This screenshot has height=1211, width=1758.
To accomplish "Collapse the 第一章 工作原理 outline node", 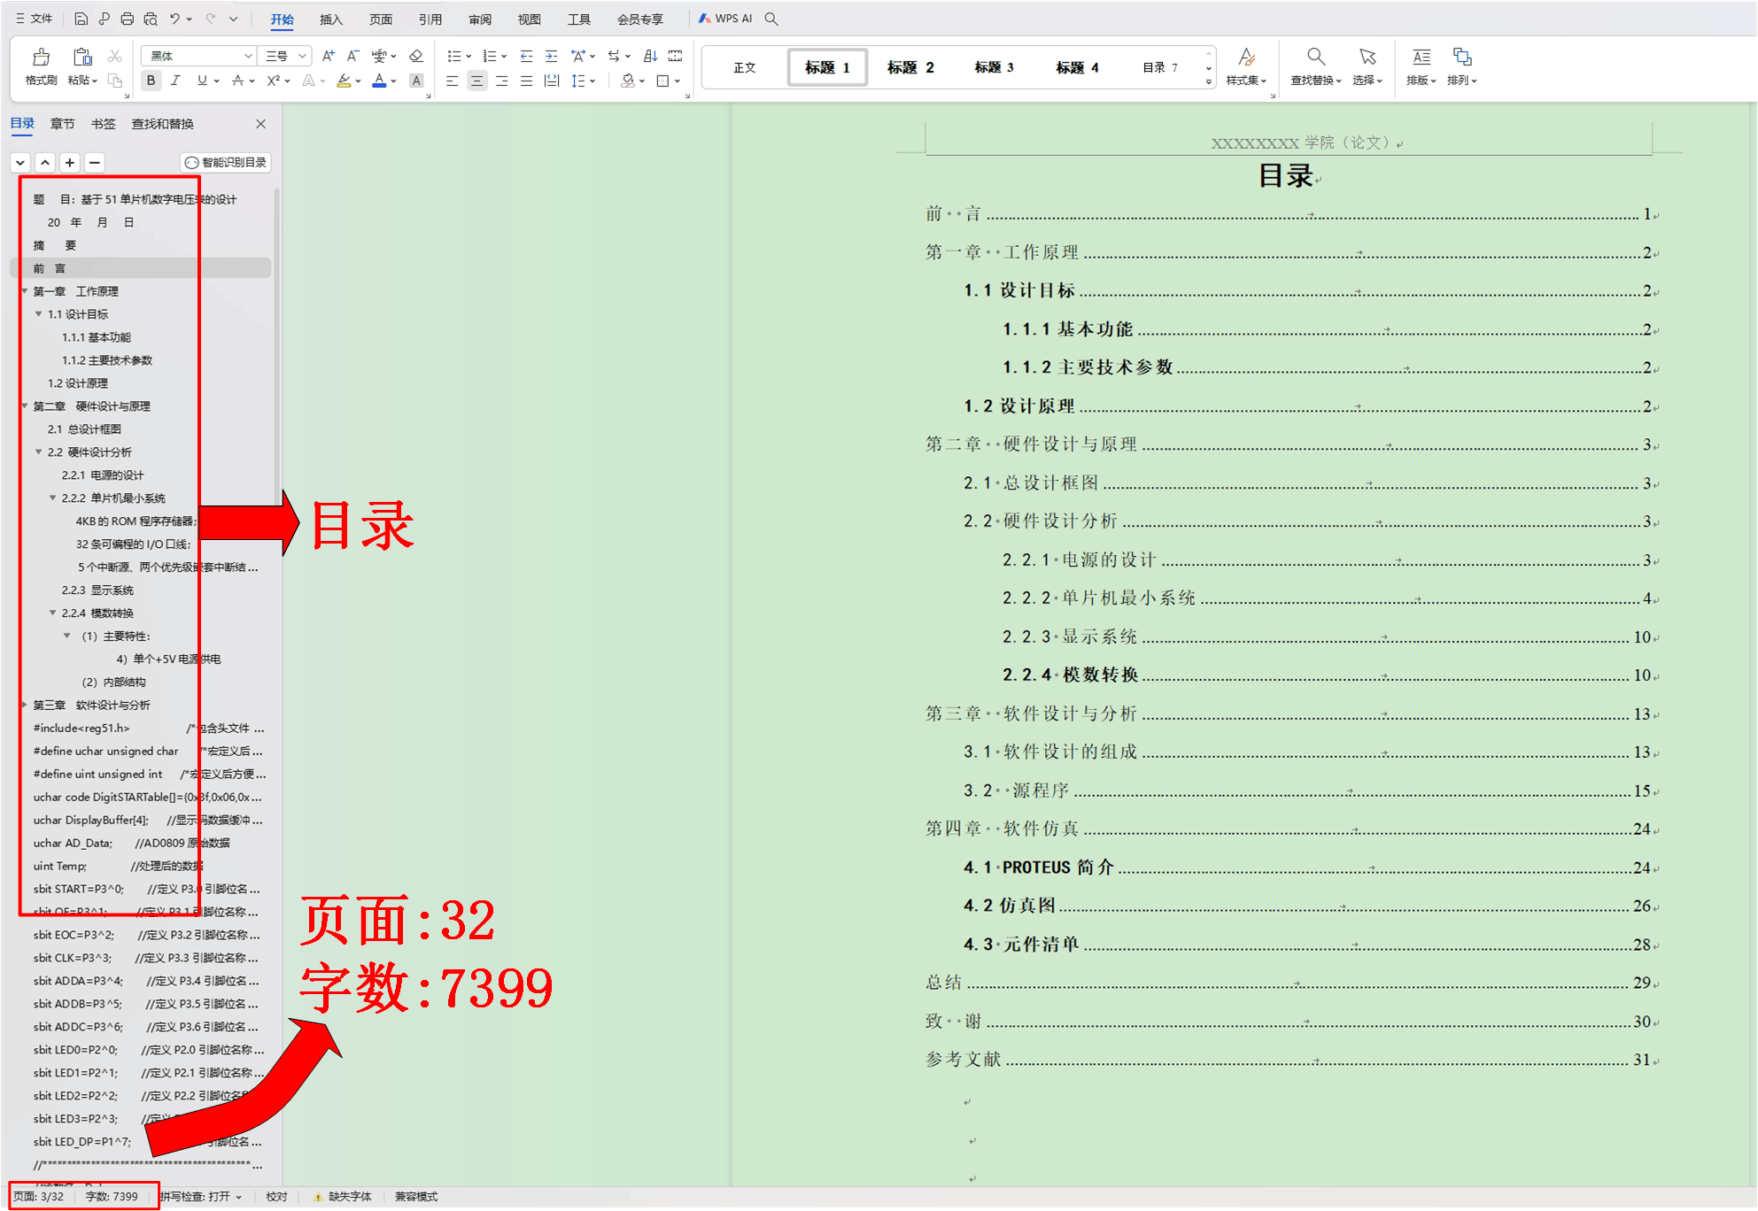I will [24, 291].
